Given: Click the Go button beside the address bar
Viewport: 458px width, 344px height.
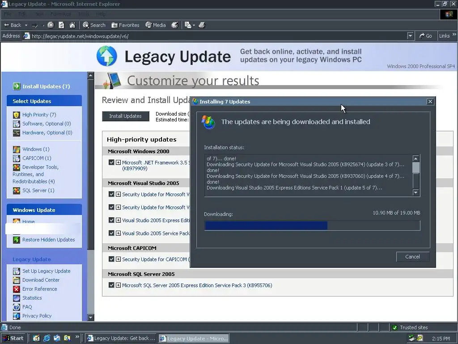Looking at the screenshot, I should pos(426,36).
